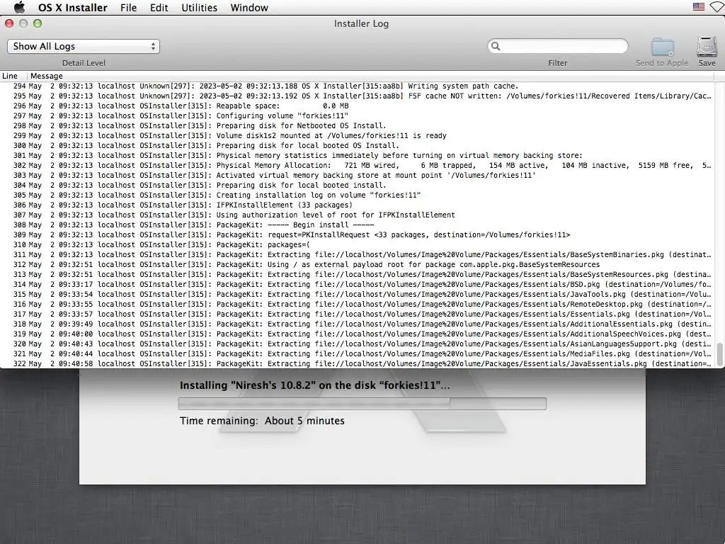
Task: Click the Send to Apple folder icon
Action: click(662, 47)
